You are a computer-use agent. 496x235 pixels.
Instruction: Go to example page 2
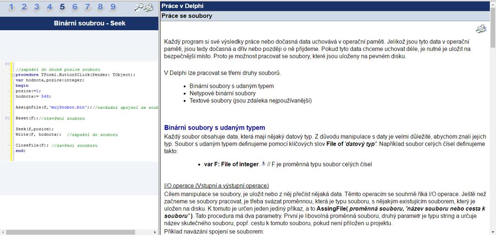(24, 7)
